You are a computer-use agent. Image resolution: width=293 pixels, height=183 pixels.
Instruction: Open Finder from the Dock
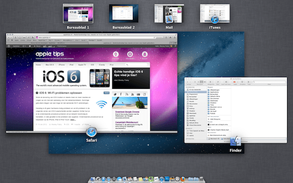click(x=93, y=179)
